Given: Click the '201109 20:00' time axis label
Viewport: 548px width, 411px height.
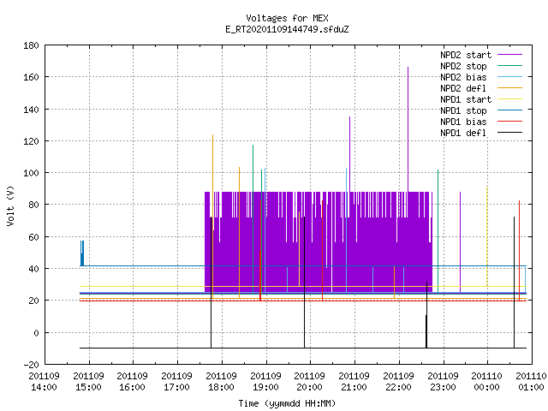Looking at the screenshot, I should 309,382.
